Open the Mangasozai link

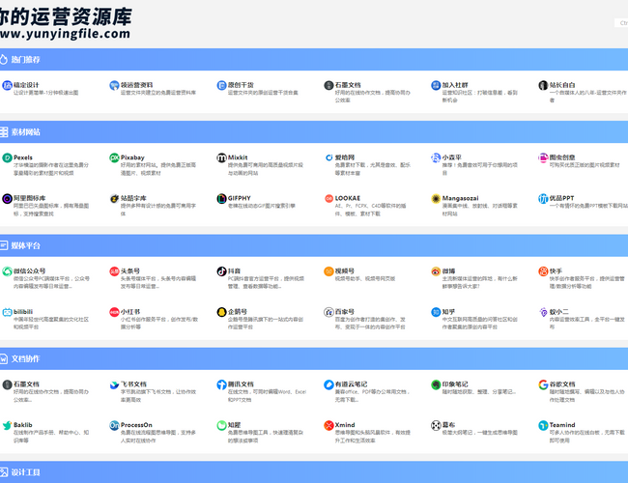[462, 198]
